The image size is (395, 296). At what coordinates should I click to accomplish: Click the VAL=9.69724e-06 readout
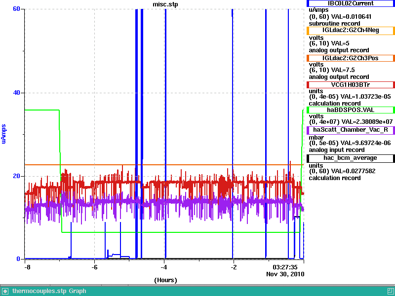(x=366, y=143)
